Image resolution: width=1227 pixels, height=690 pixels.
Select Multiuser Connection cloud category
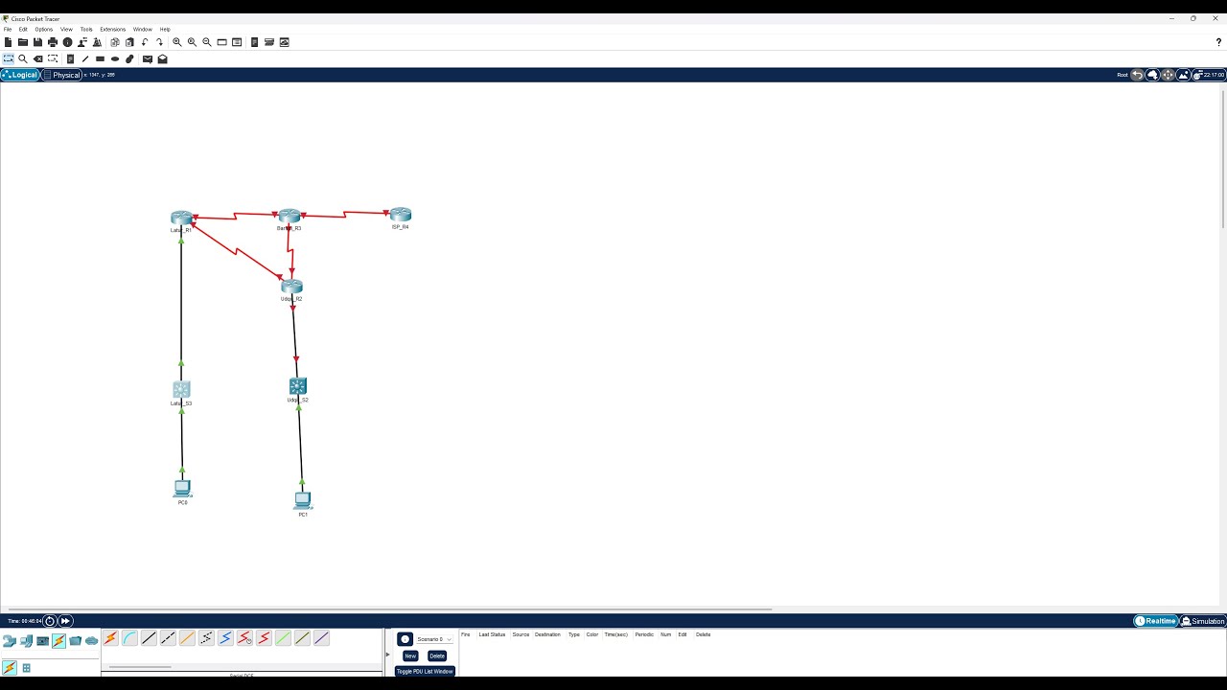[x=92, y=641]
